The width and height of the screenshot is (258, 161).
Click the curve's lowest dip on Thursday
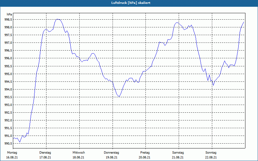pyautogui.click(x=119, y=96)
